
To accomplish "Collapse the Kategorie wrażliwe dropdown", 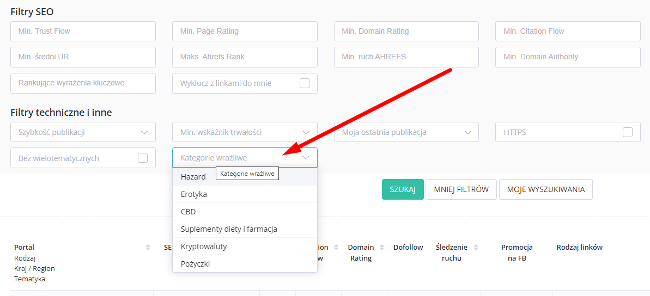I will click(x=245, y=158).
